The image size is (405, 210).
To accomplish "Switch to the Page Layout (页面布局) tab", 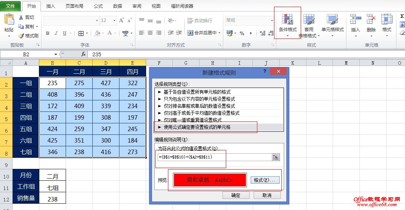I will pos(75,6).
